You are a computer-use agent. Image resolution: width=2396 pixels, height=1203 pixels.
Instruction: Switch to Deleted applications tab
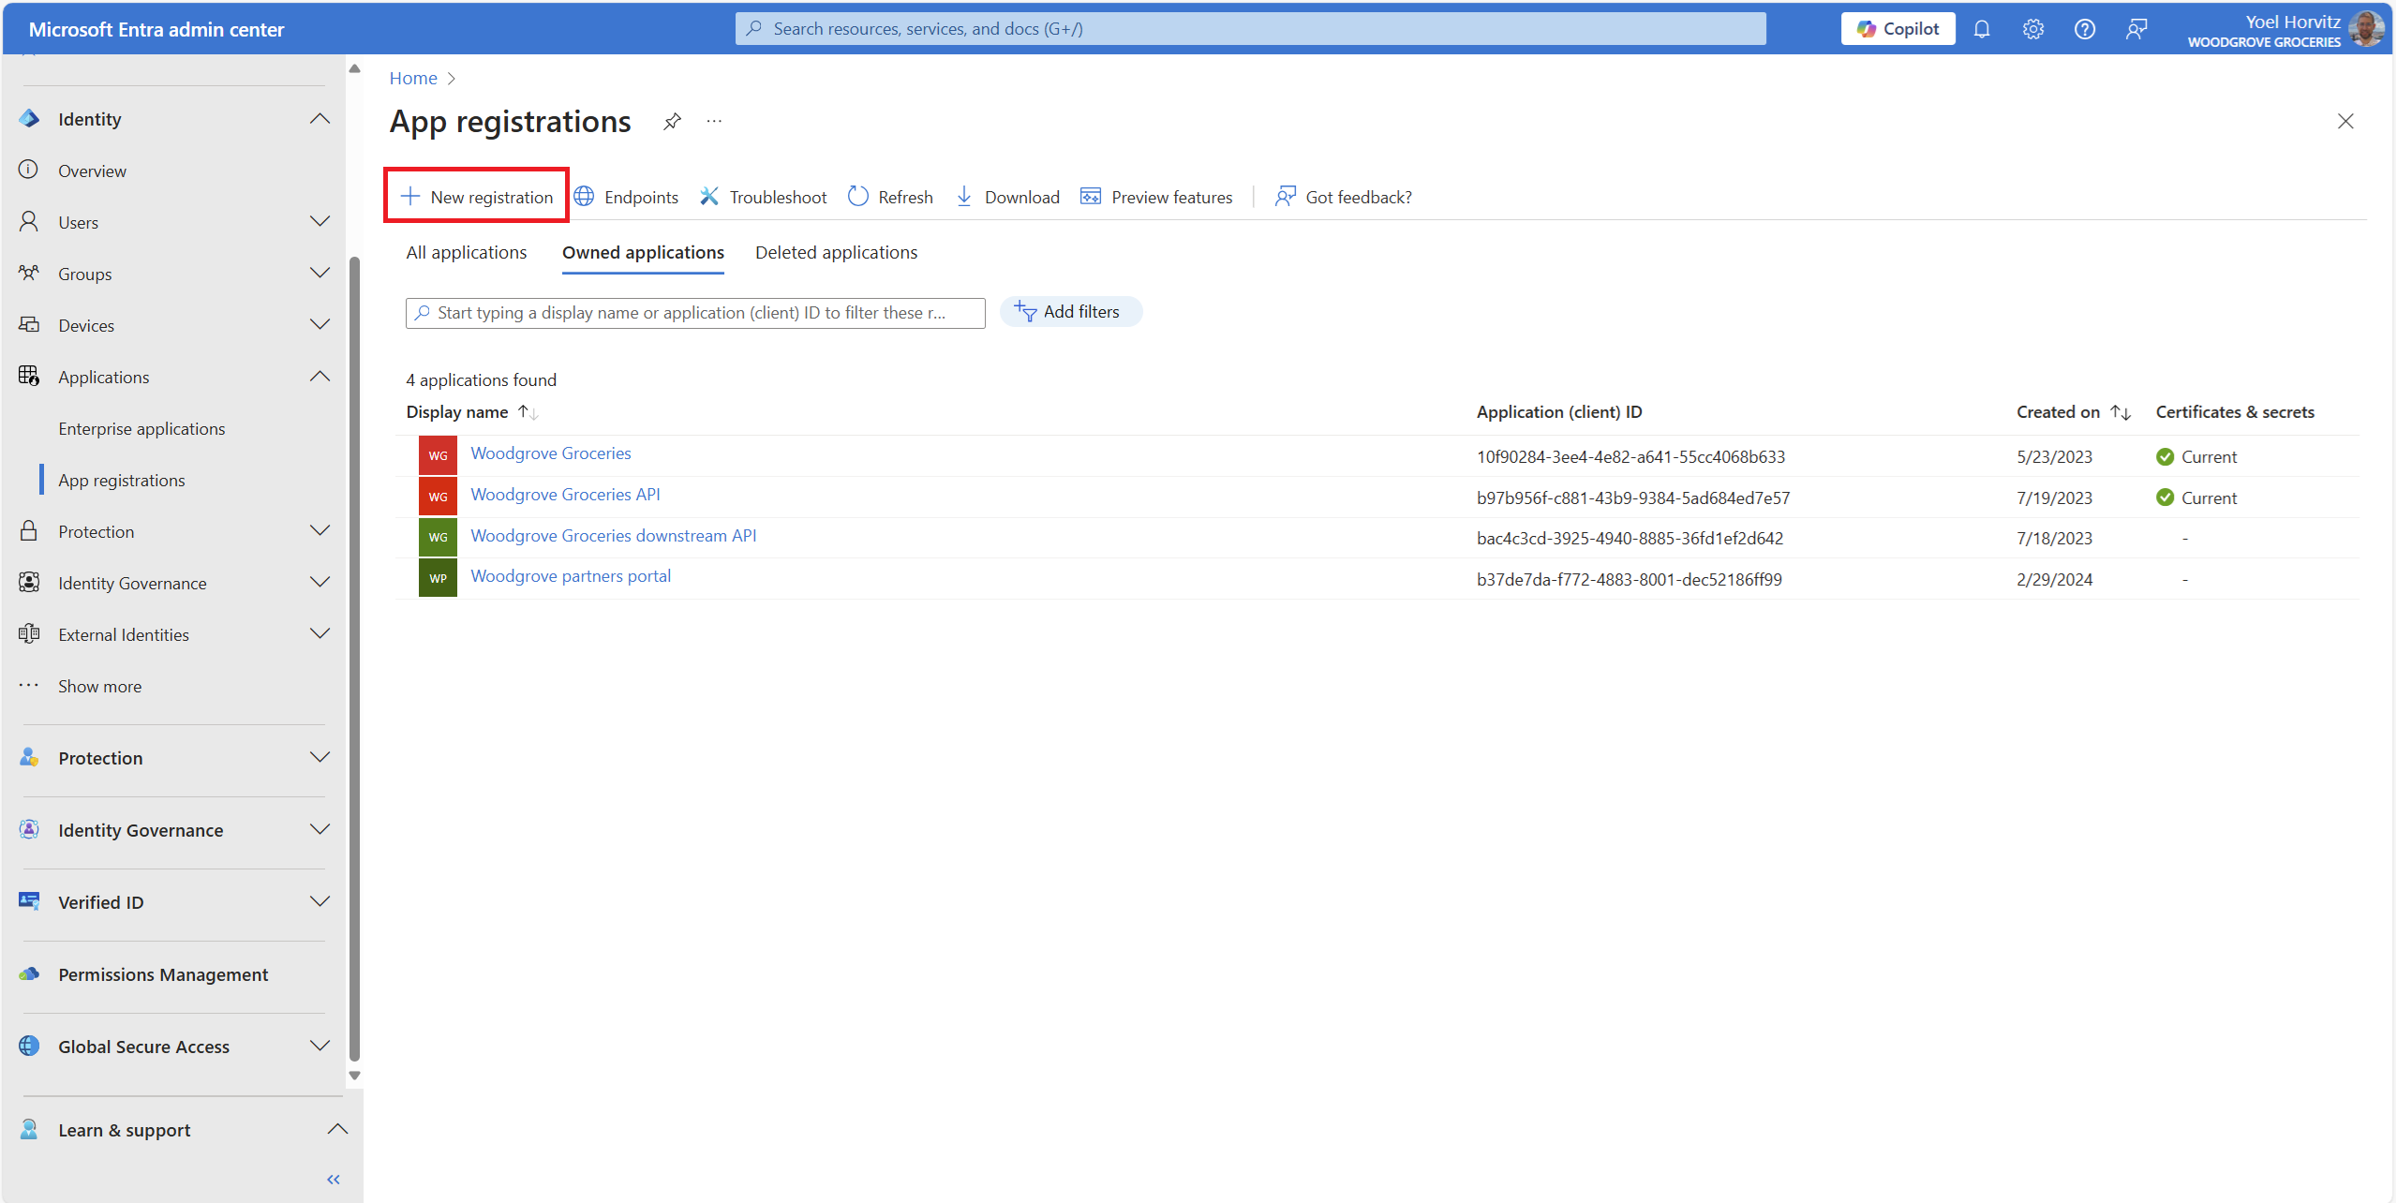click(x=836, y=253)
